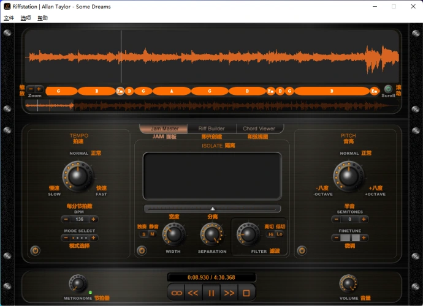The image size is (423, 306).
Task: Zoom in the waveform with the plus button
Action: (39, 89)
